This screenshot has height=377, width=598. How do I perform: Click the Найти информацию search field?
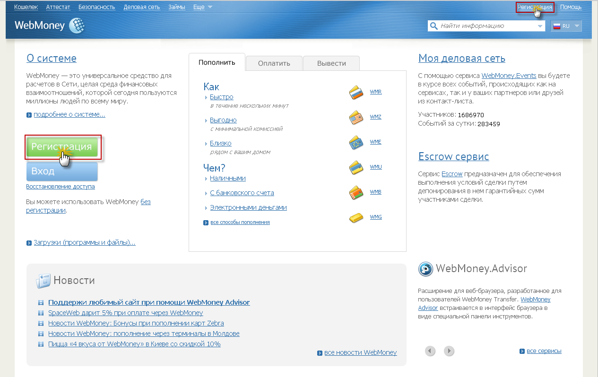pyautogui.click(x=487, y=26)
